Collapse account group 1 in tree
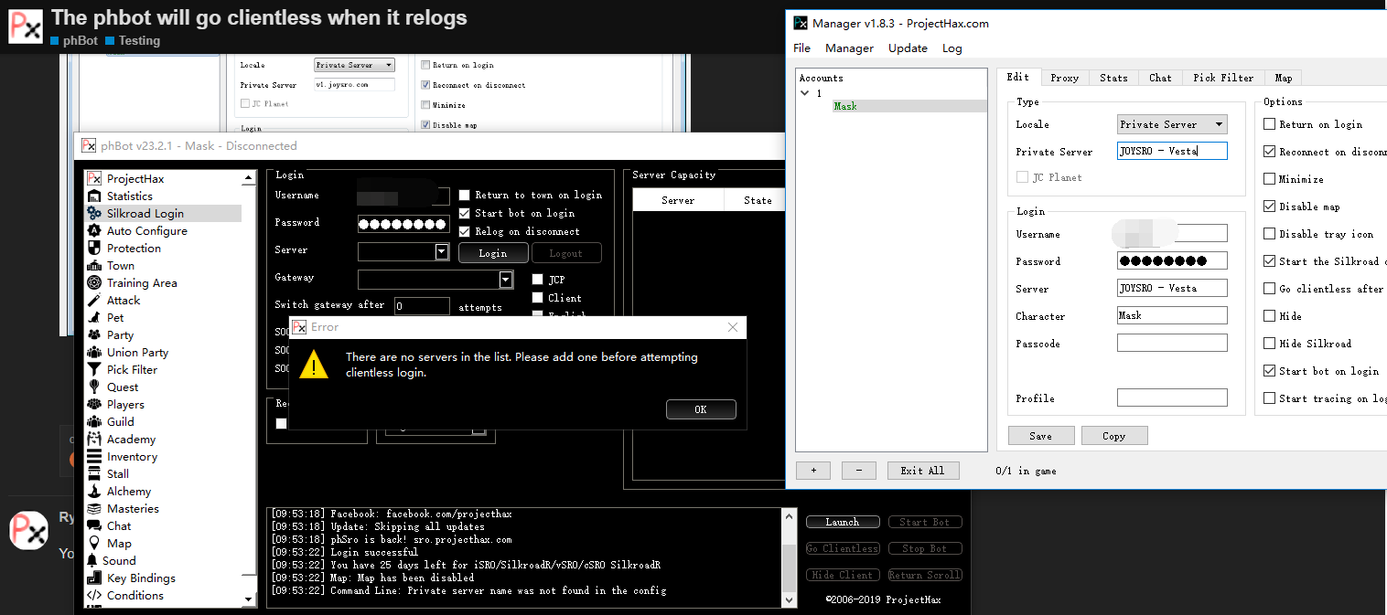 [x=805, y=93]
